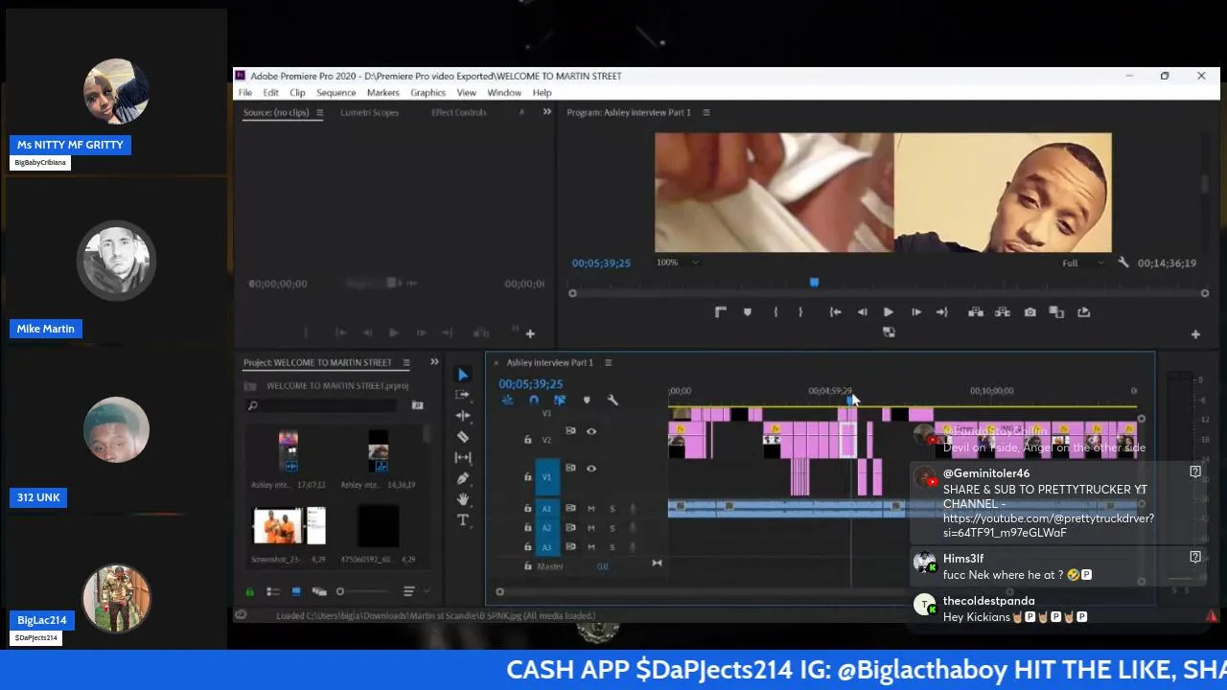Open the Markers menu

[x=382, y=93]
